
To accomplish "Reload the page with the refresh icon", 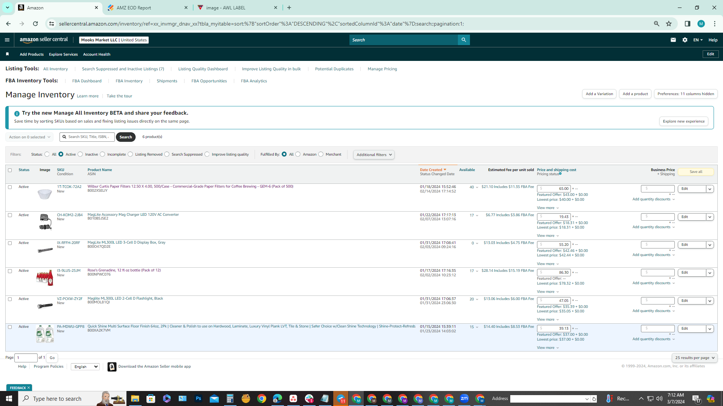I will (x=35, y=24).
